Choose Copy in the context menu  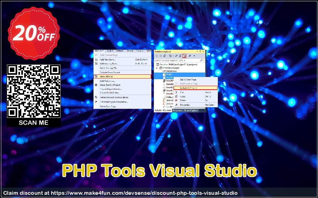tap(196, 96)
